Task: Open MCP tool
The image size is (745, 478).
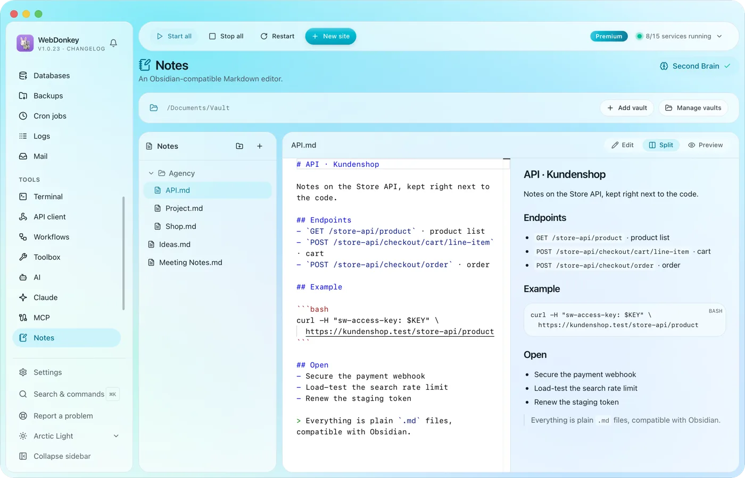Action: tap(67, 318)
